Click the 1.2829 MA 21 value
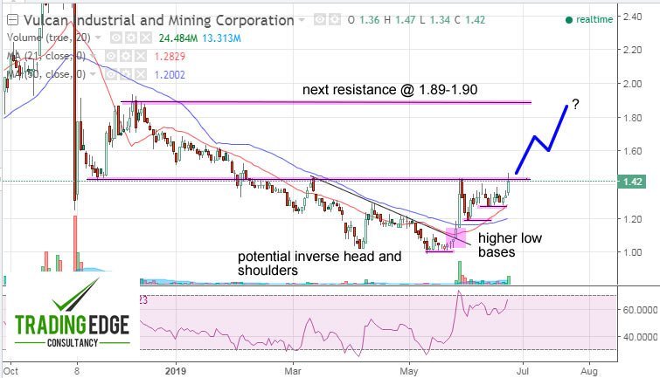This screenshot has height=378, width=660. [x=170, y=57]
